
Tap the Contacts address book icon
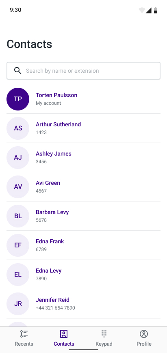(x=64, y=334)
